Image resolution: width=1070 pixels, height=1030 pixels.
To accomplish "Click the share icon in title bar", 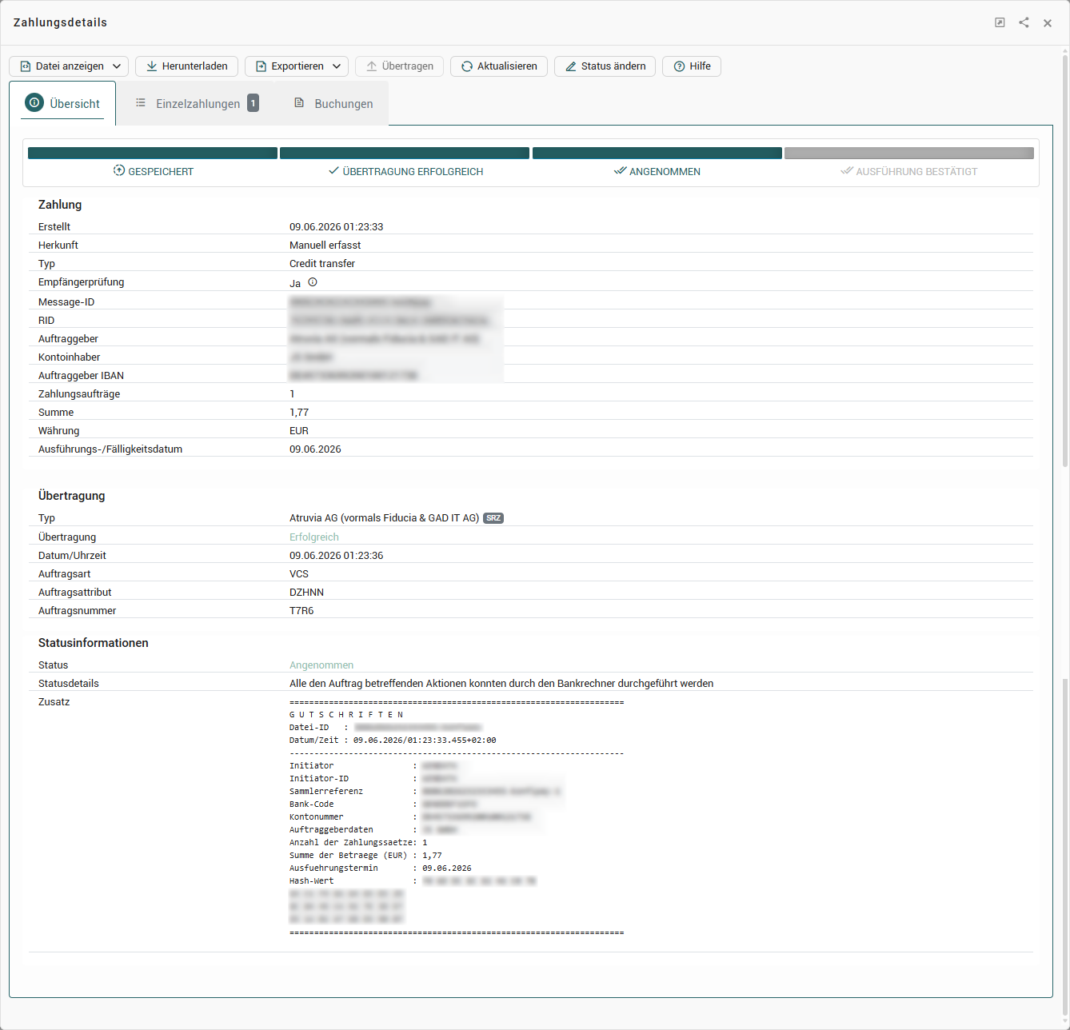I will (1024, 22).
